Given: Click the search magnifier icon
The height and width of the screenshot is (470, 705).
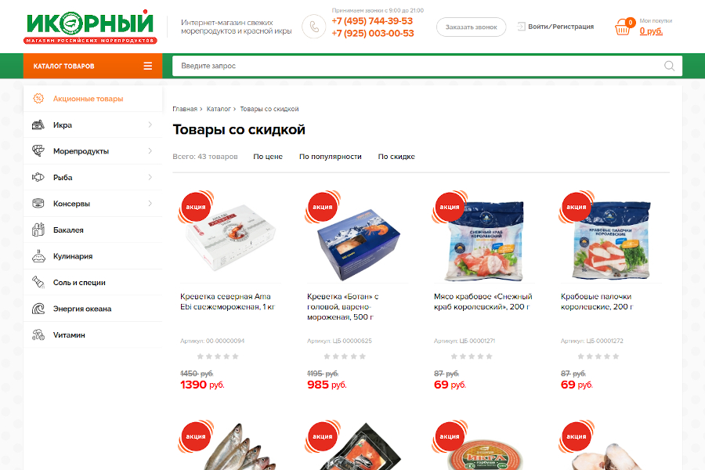Looking at the screenshot, I should coord(669,66).
